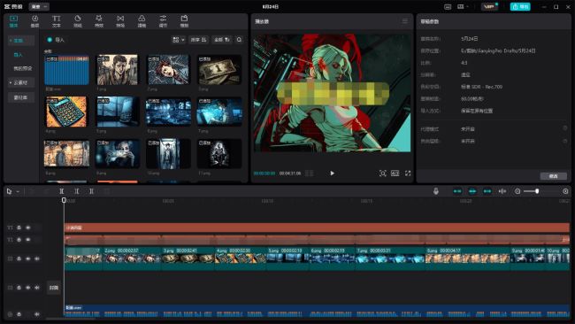Lock the main video track containing the png clips
Image resolution: width=575 pixels, height=324 pixels.
tap(19, 258)
